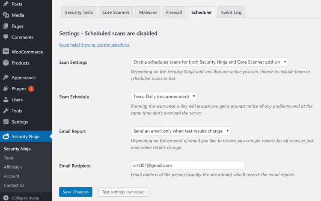This screenshot has width=321, height=201.
Task: Click the scheduled scans disabled heading
Action: (x=108, y=33)
